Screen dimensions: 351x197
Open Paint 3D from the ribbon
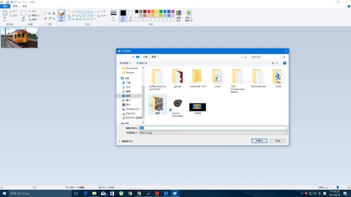(x=189, y=16)
